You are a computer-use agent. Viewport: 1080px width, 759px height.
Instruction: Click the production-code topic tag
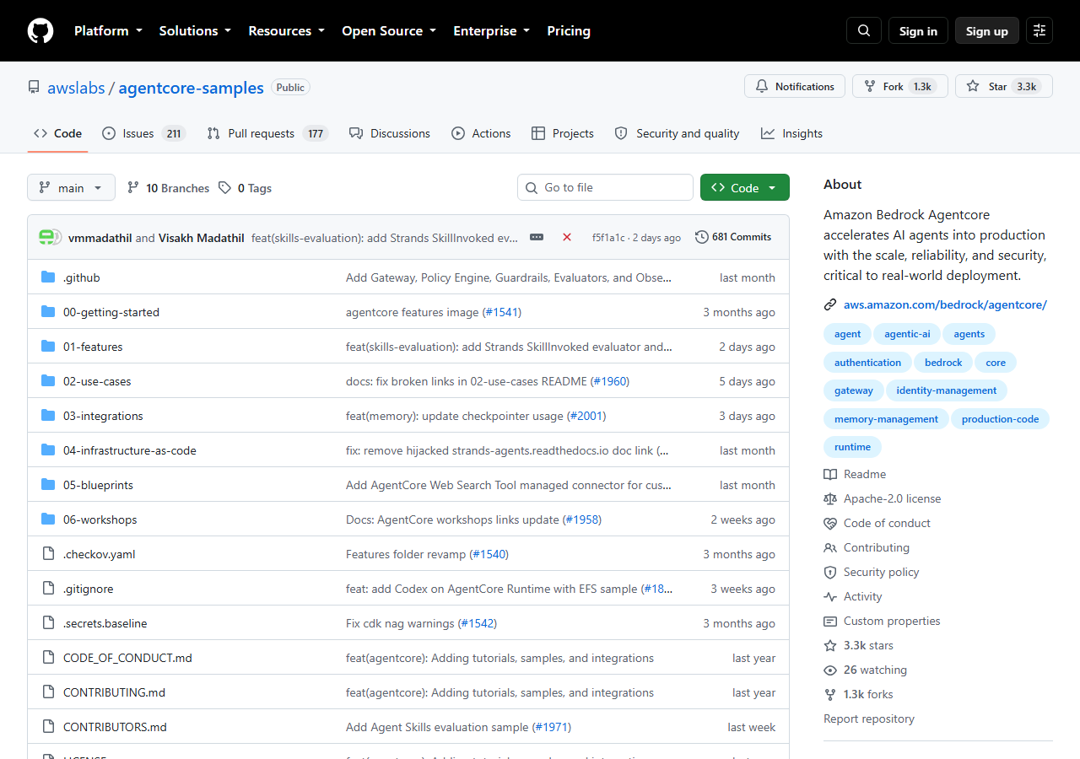[x=1001, y=419]
